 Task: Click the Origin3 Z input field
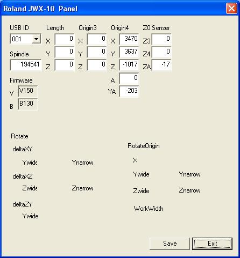click(97, 65)
